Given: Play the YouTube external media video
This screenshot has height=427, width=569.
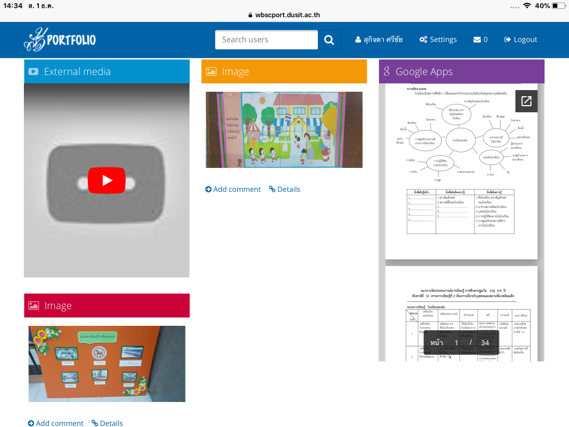Looking at the screenshot, I should click(x=107, y=180).
